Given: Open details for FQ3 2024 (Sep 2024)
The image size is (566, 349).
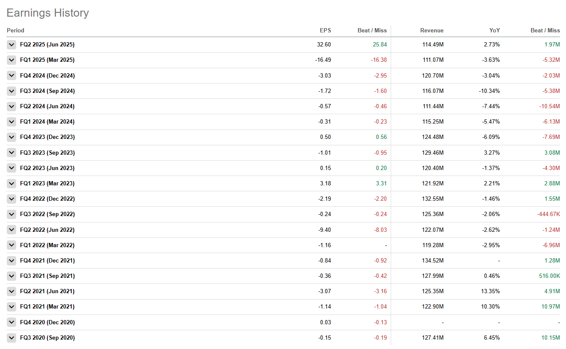Looking at the screenshot, I should [x=12, y=91].
